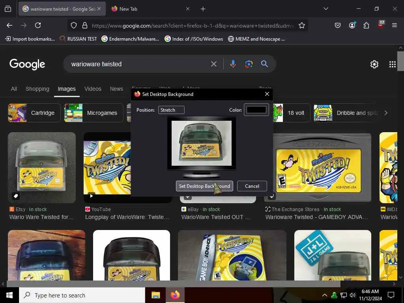
Task: Start voice search with the microphone icon
Action: click(x=233, y=64)
